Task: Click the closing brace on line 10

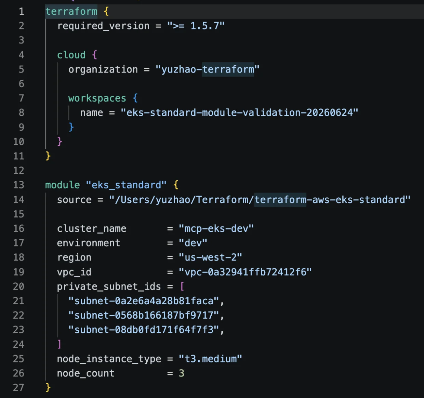Action: pos(60,142)
